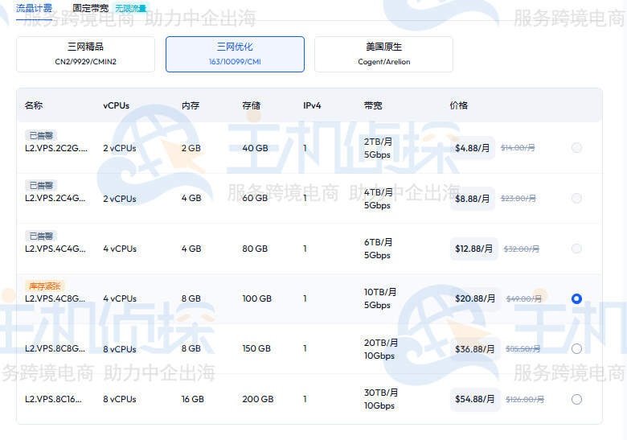Click the 80 GB storage value

(255, 249)
